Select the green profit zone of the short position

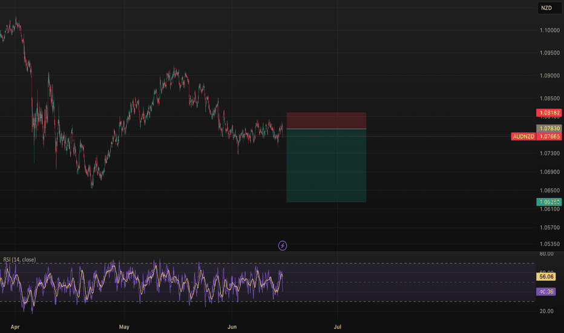point(326,166)
